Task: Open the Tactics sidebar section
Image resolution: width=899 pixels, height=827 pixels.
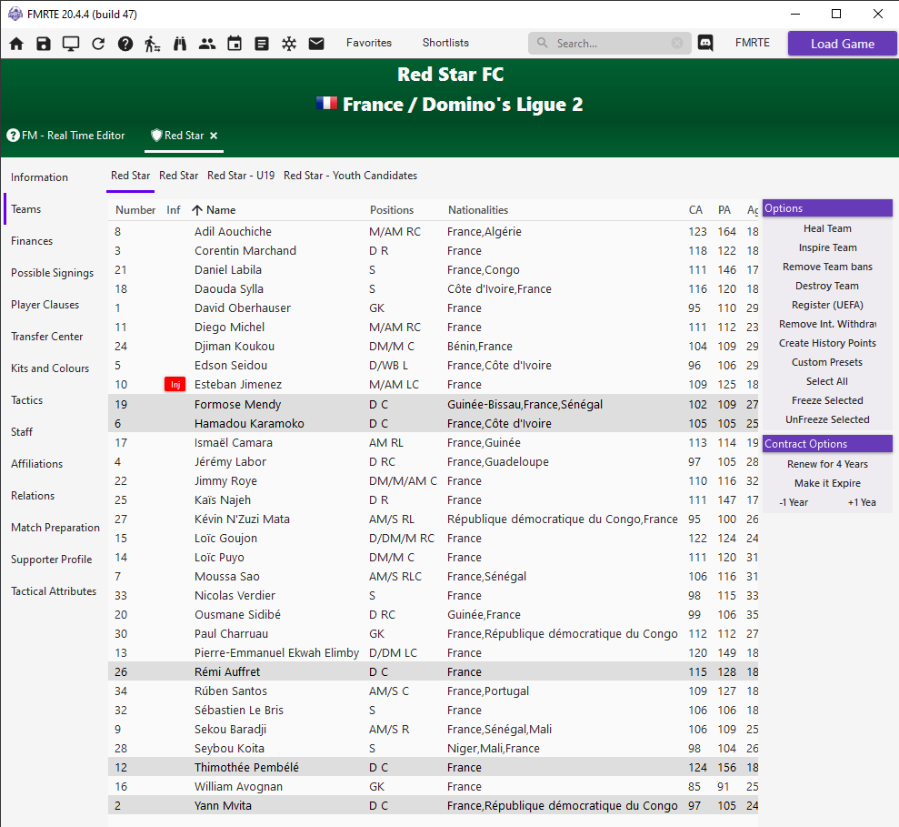Action: click(x=26, y=400)
